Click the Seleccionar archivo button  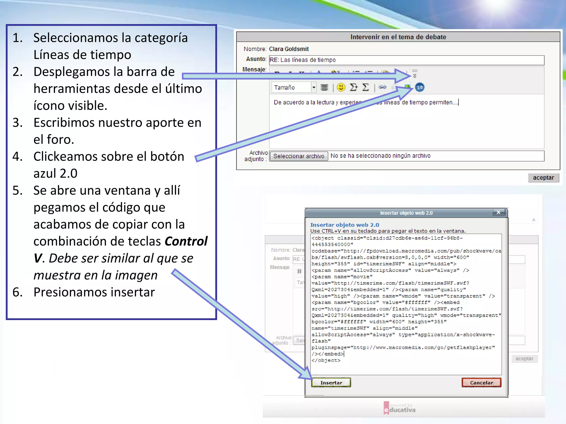[298, 156]
